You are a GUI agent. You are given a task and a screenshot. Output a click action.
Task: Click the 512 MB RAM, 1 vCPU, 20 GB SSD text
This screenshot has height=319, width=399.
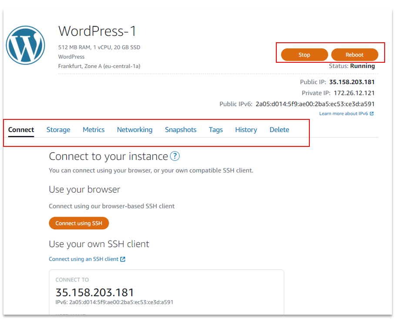(99, 48)
